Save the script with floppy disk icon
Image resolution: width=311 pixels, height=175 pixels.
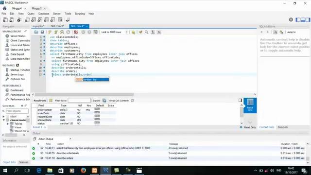[42, 32]
